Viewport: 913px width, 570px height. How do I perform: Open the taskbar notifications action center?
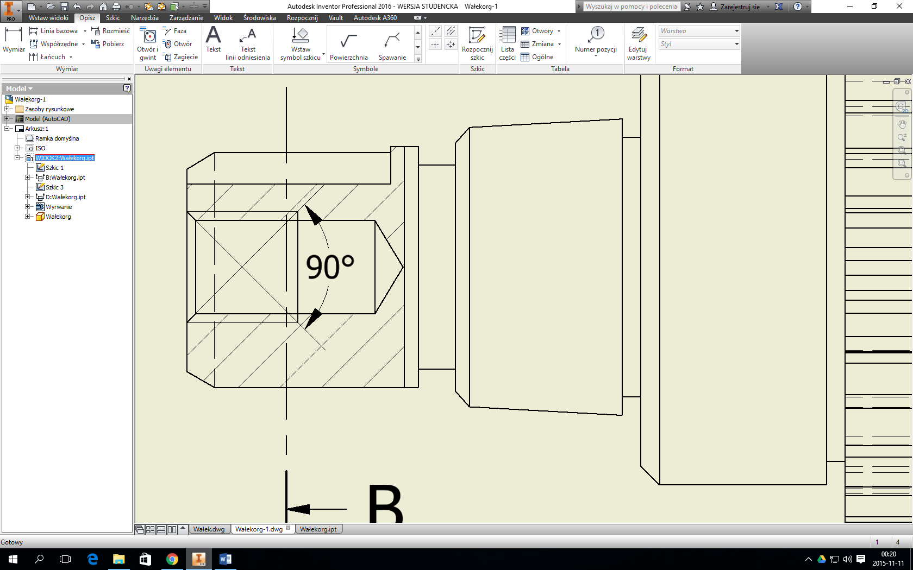[861, 559]
